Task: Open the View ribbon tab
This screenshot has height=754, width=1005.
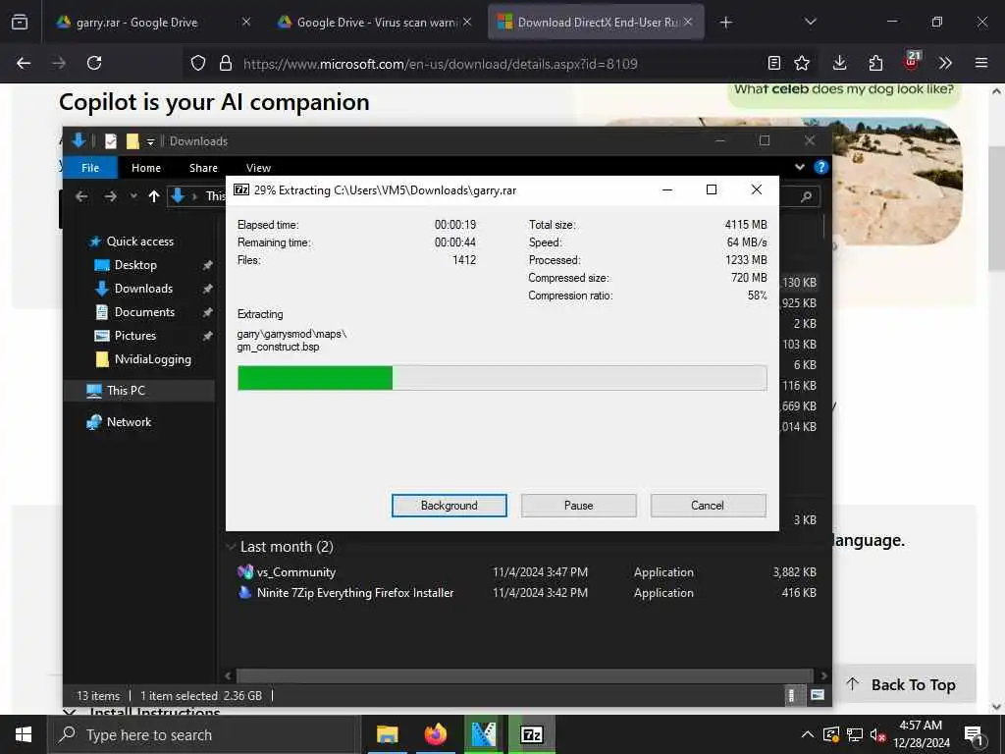Action: point(258,167)
